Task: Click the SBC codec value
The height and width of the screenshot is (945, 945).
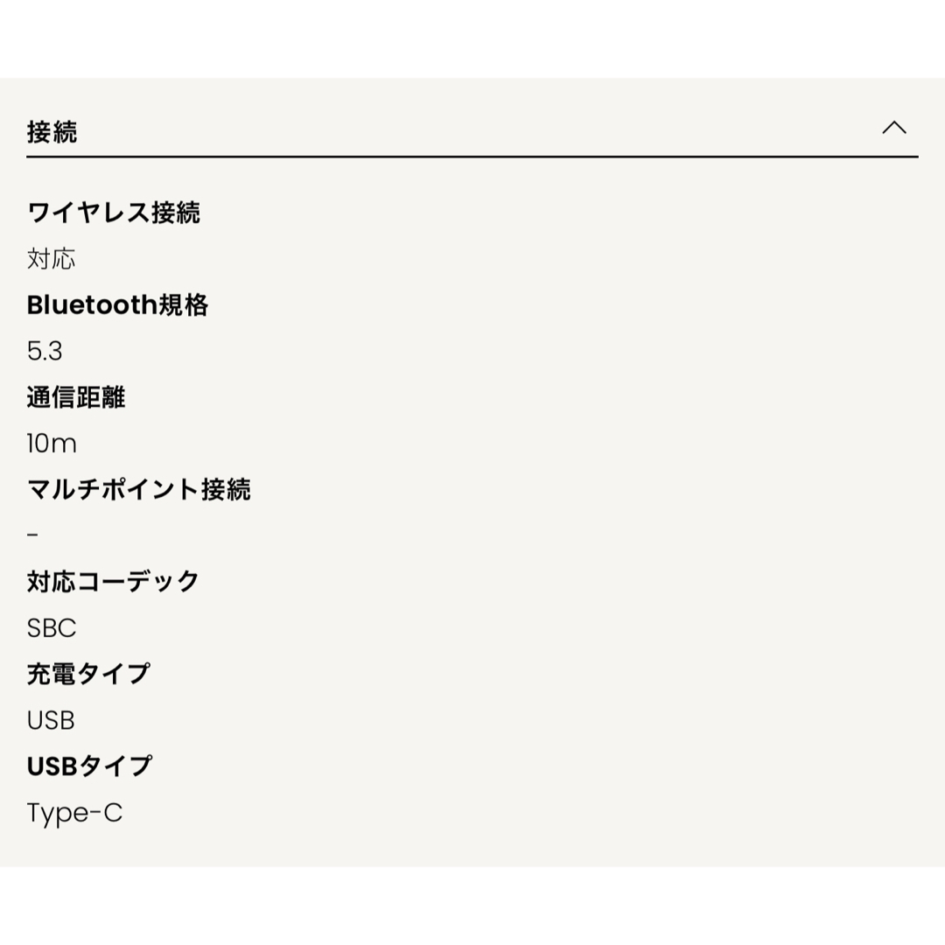Action: (x=52, y=628)
